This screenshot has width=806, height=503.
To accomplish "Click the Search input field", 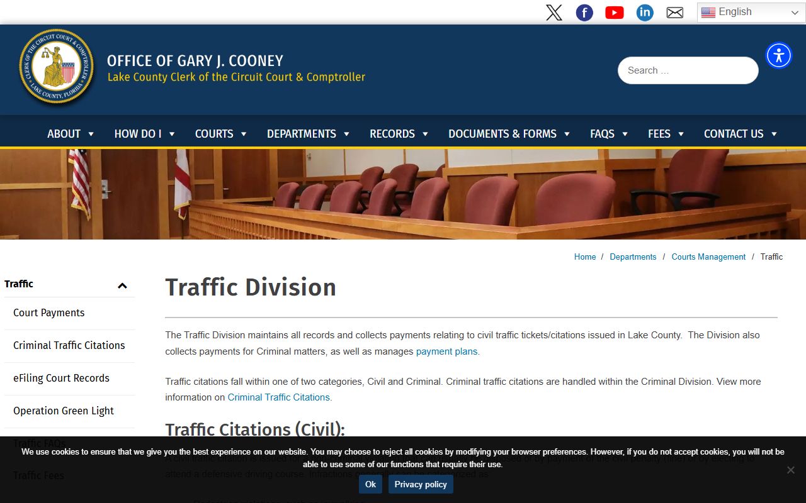I will (x=688, y=70).
